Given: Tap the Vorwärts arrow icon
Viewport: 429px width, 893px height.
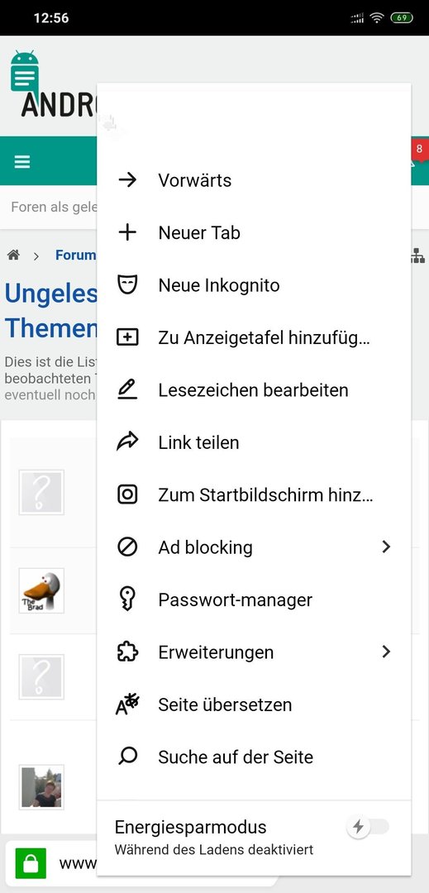Looking at the screenshot, I should click(x=127, y=180).
